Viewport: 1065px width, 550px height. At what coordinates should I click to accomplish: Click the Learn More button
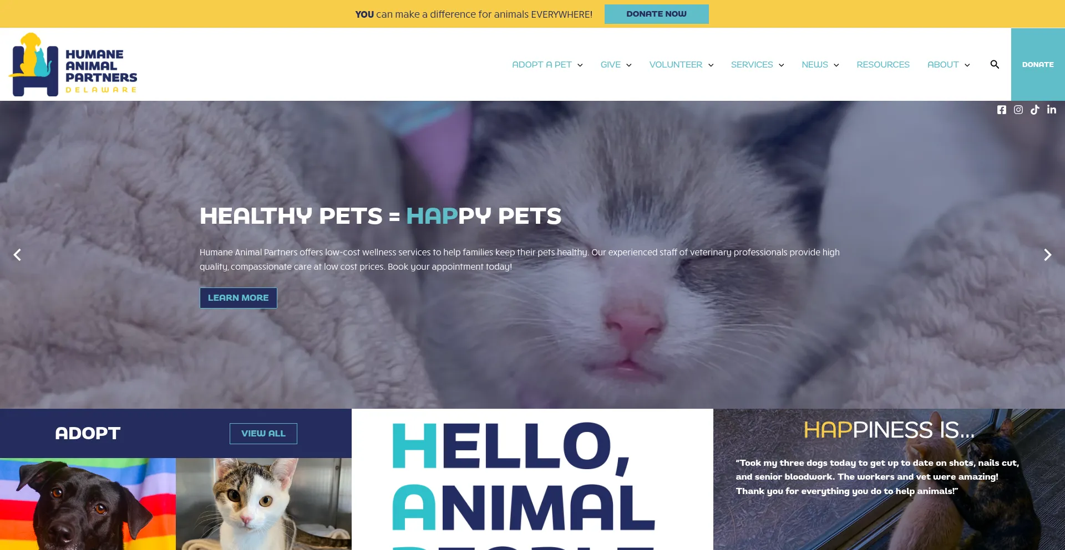pos(239,298)
